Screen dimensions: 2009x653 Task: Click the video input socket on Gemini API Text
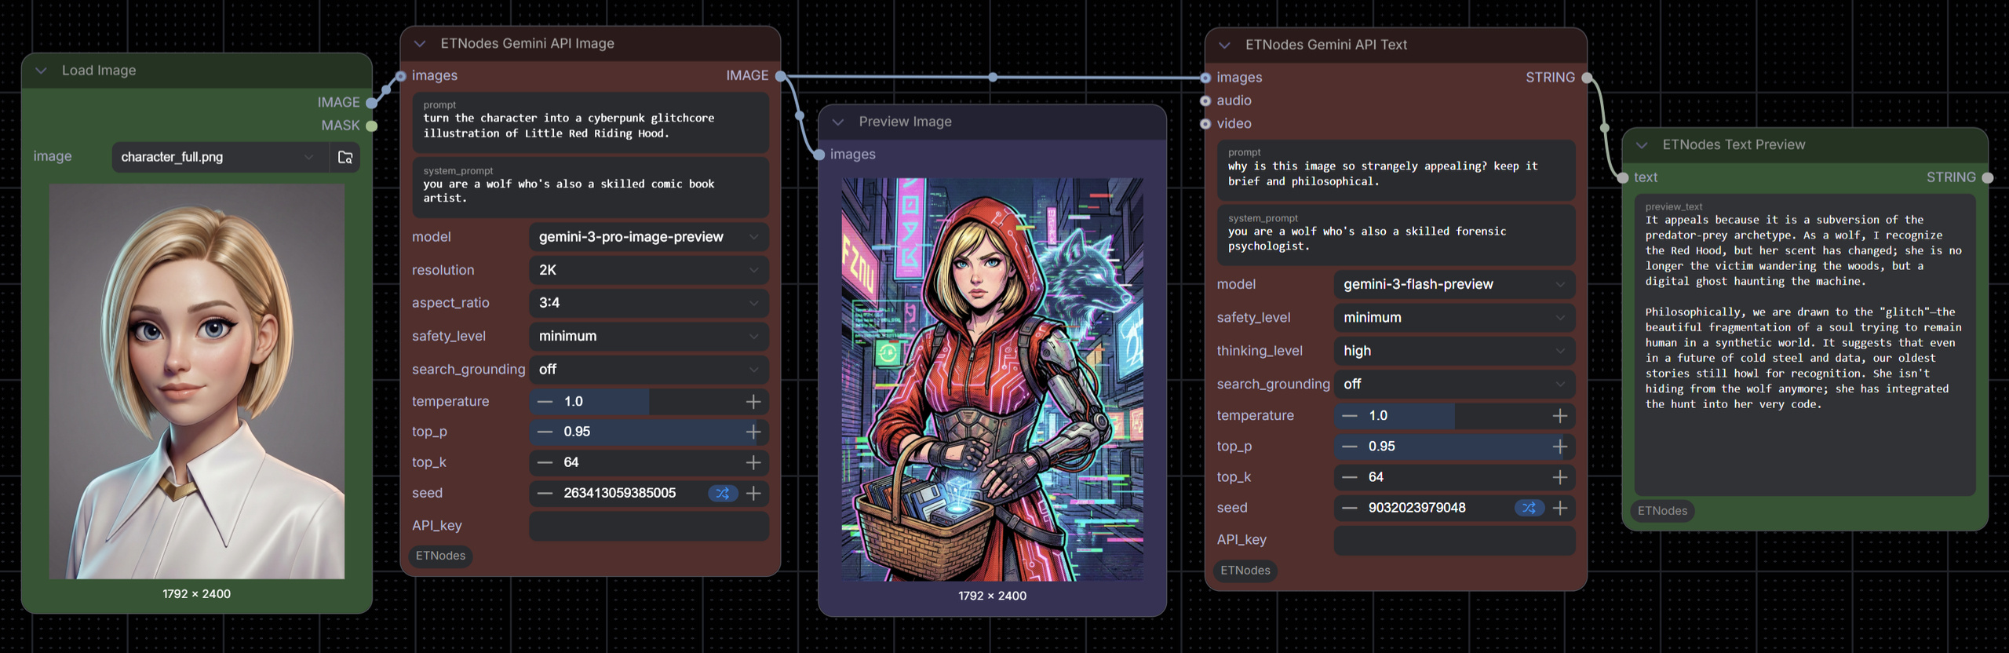pos(1205,124)
